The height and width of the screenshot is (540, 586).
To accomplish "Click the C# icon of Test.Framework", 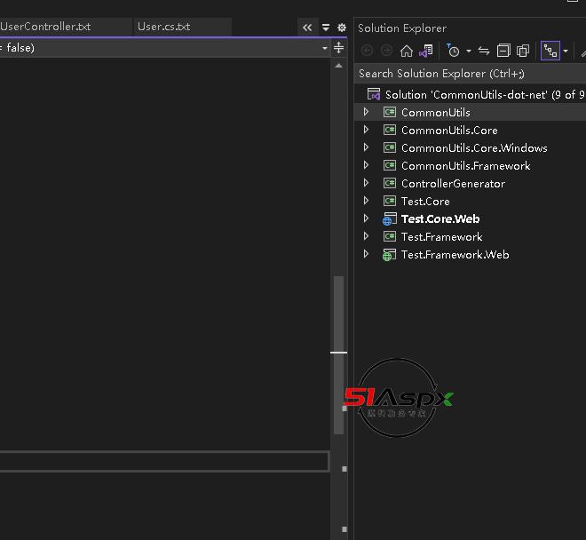I will (x=390, y=236).
